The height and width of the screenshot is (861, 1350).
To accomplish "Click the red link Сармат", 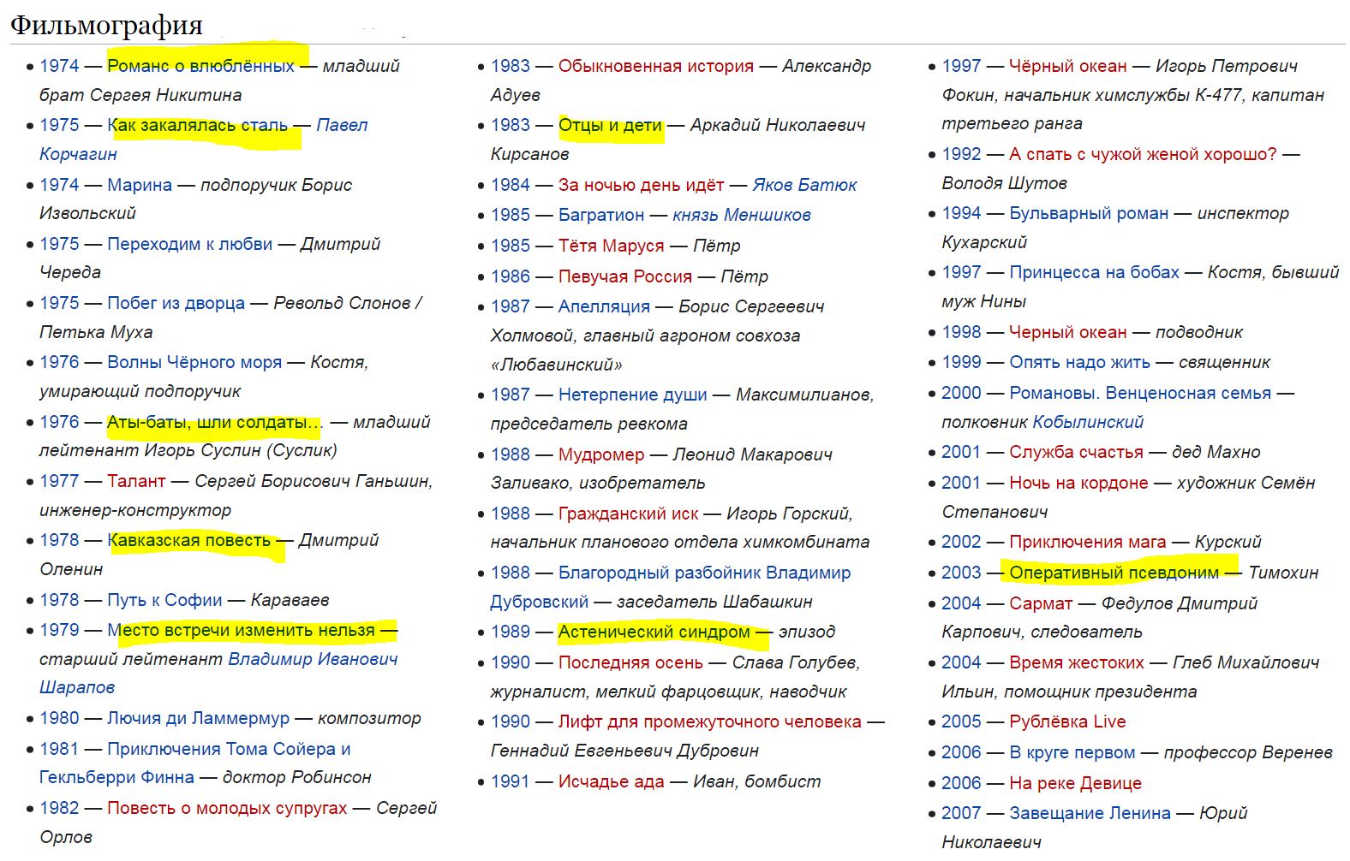I will click(1041, 603).
